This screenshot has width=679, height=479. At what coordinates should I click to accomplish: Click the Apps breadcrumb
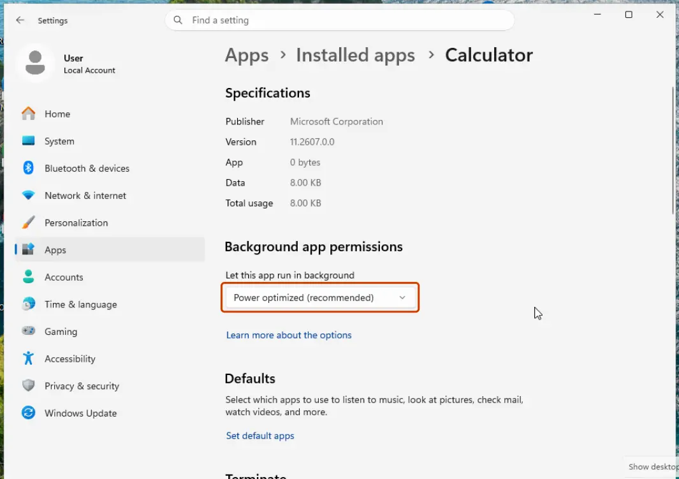tap(247, 55)
